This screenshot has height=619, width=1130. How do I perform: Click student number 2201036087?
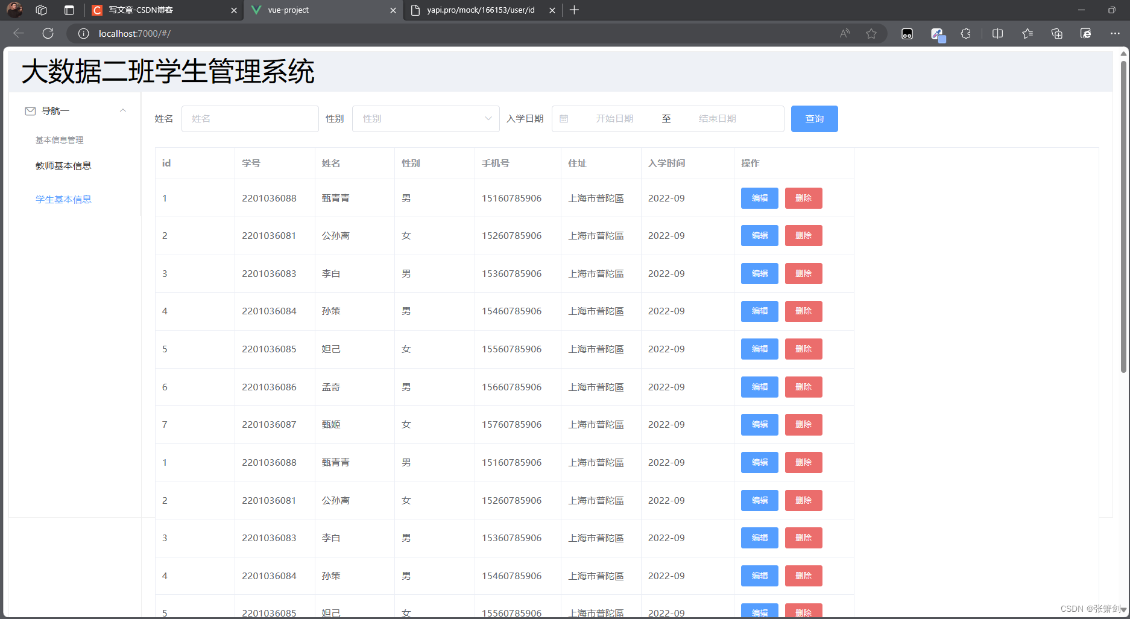[269, 425]
